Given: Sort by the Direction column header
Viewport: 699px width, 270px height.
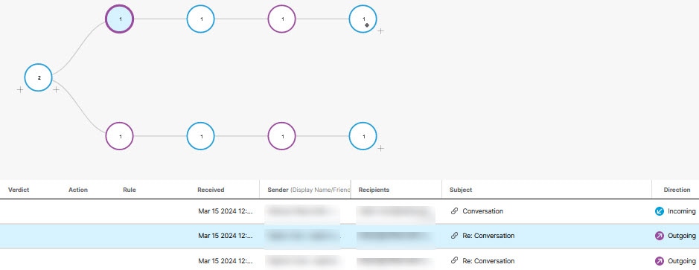Looking at the screenshot, I should coord(677,190).
